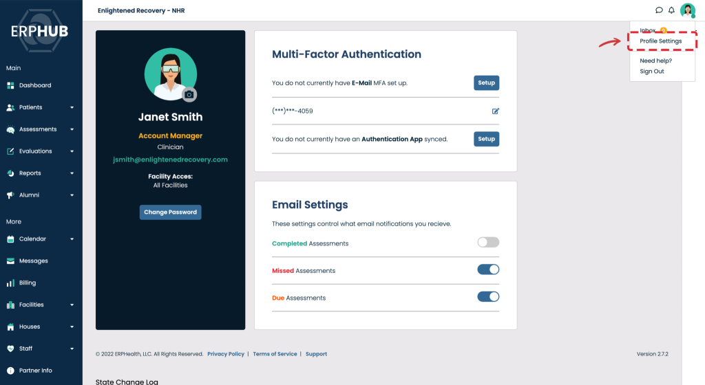Click the Dashboard grid icon
The image size is (705, 385).
click(x=10, y=85)
